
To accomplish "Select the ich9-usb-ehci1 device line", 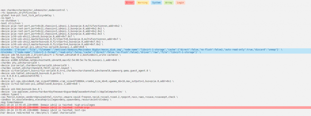I will (37, 36).
